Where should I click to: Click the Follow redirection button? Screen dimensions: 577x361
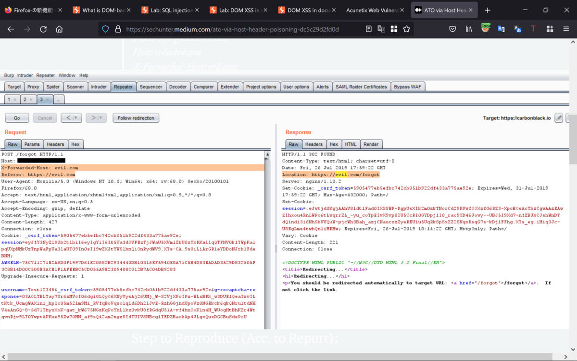point(136,118)
